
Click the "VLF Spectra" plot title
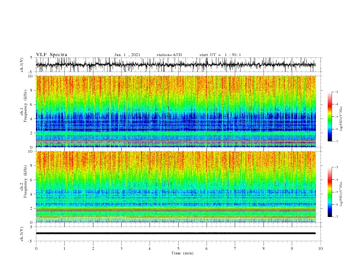tap(52, 55)
